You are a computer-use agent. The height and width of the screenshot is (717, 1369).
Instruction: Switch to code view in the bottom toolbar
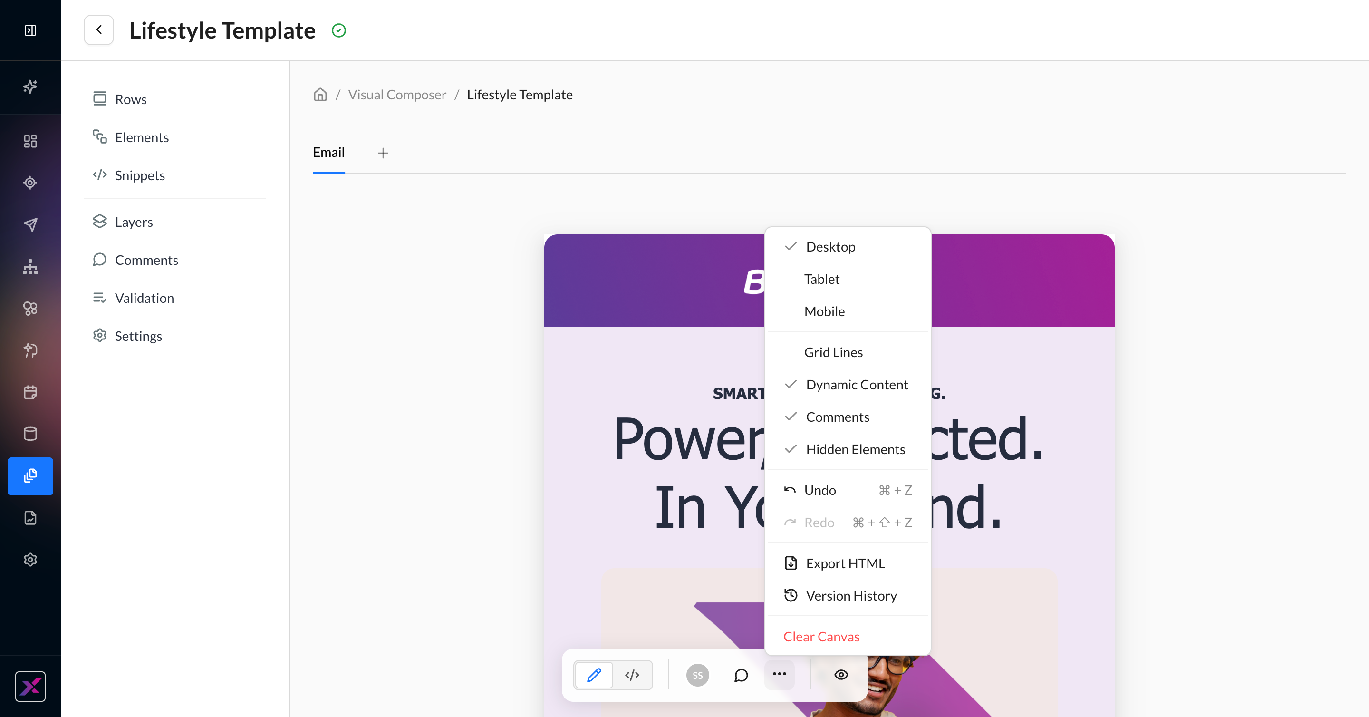pyautogui.click(x=632, y=675)
